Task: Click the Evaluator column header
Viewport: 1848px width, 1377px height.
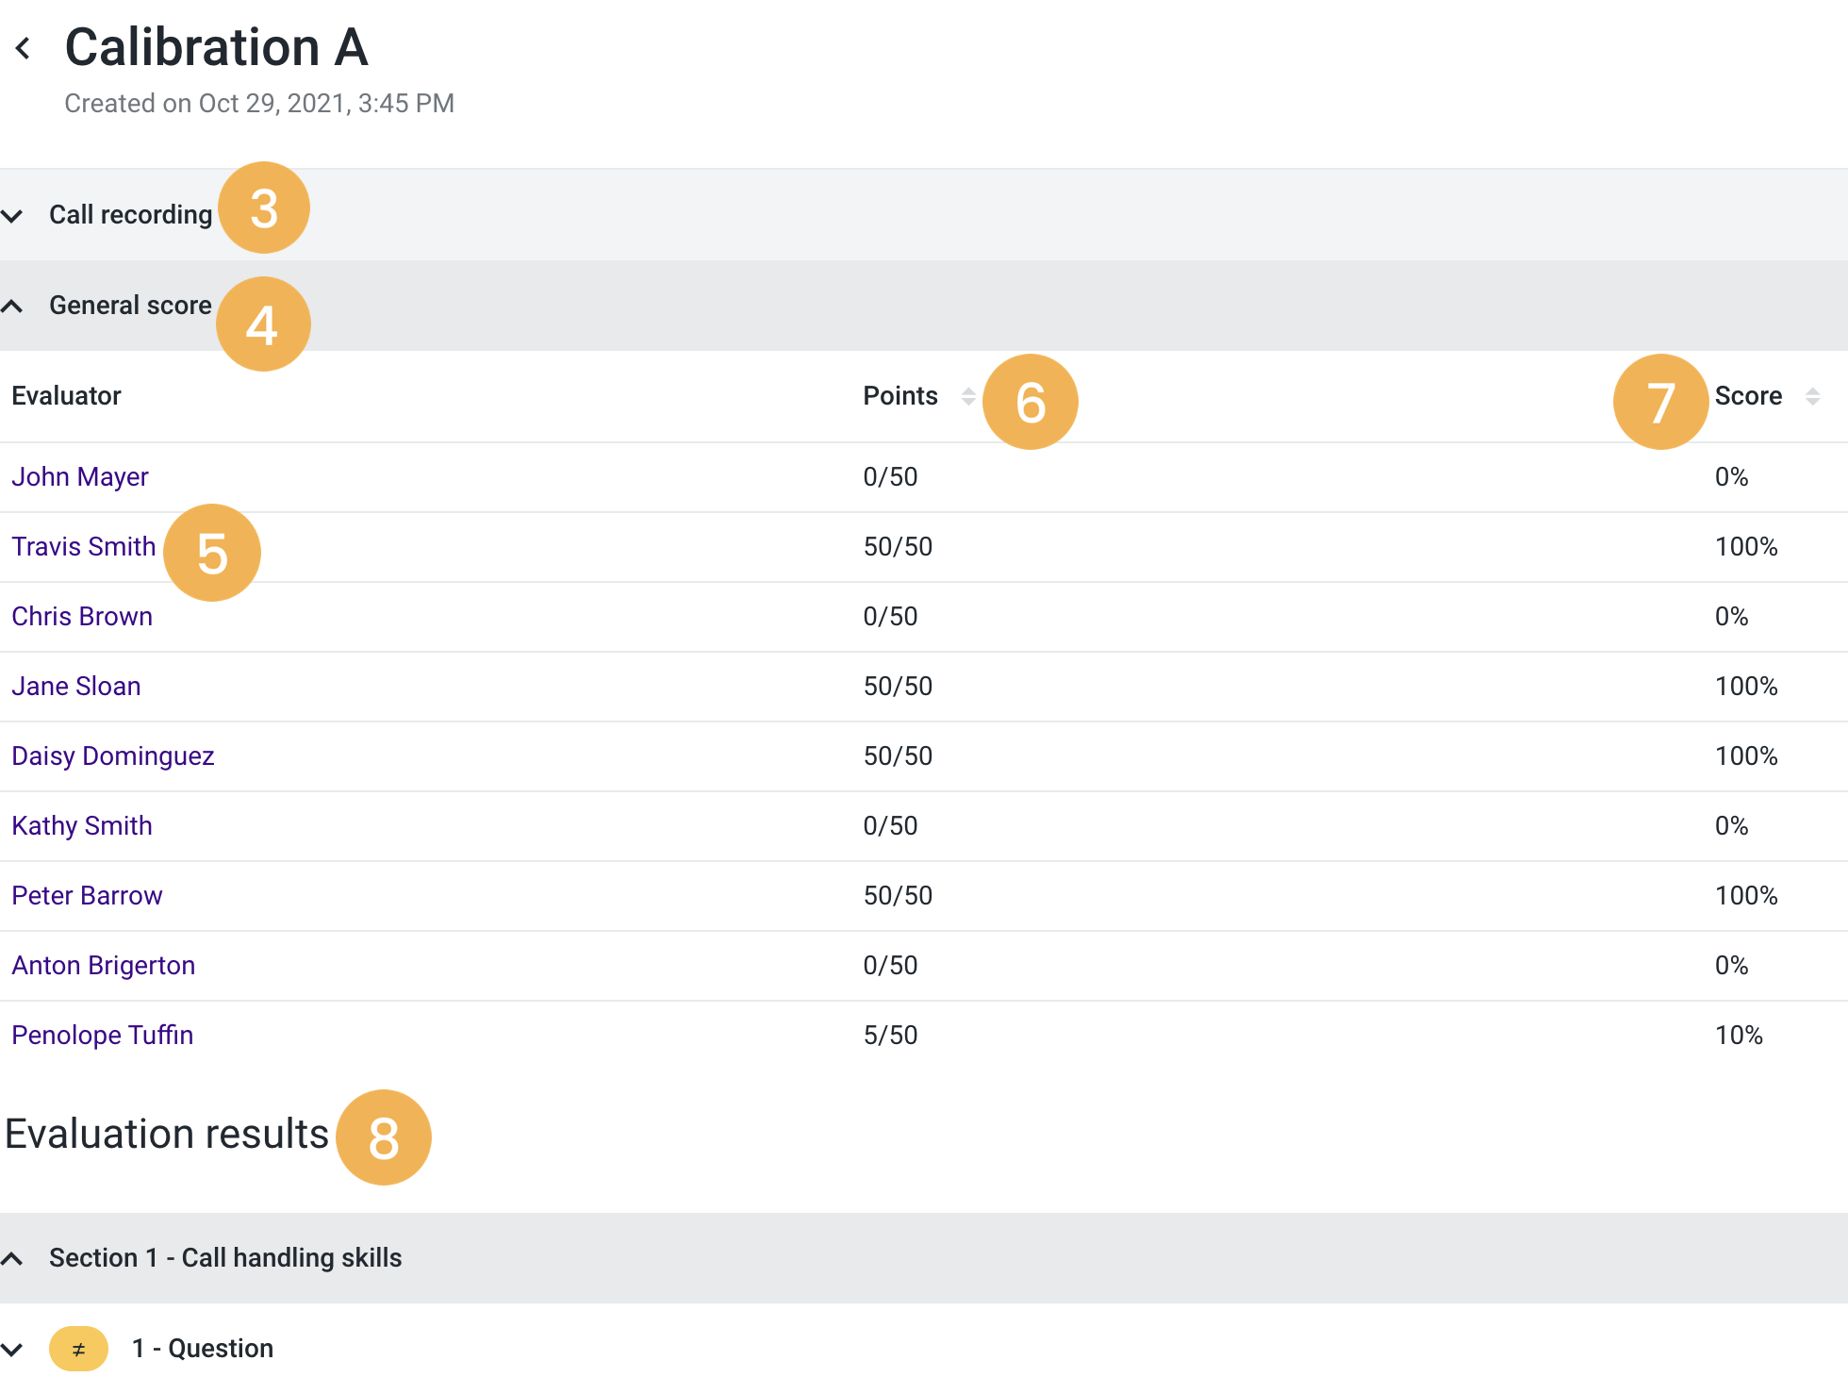Action: pyautogui.click(x=66, y=396)
